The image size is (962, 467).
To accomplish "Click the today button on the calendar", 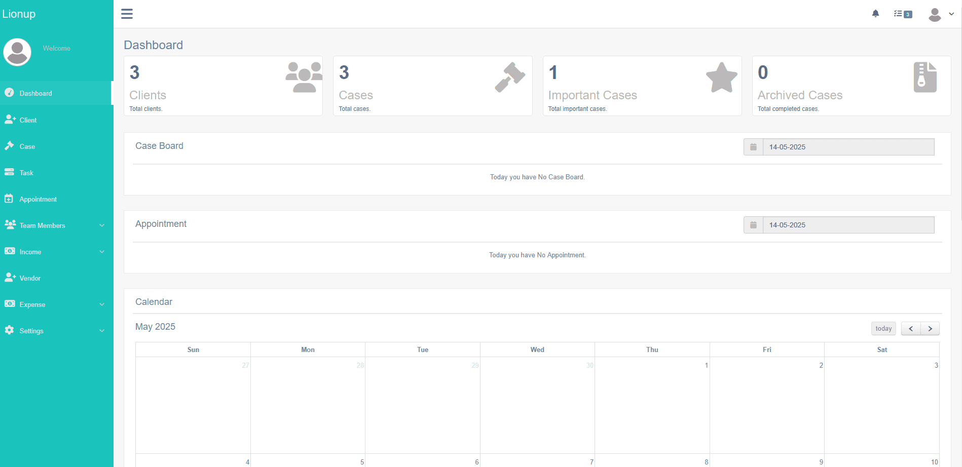I will coord(883,328).
